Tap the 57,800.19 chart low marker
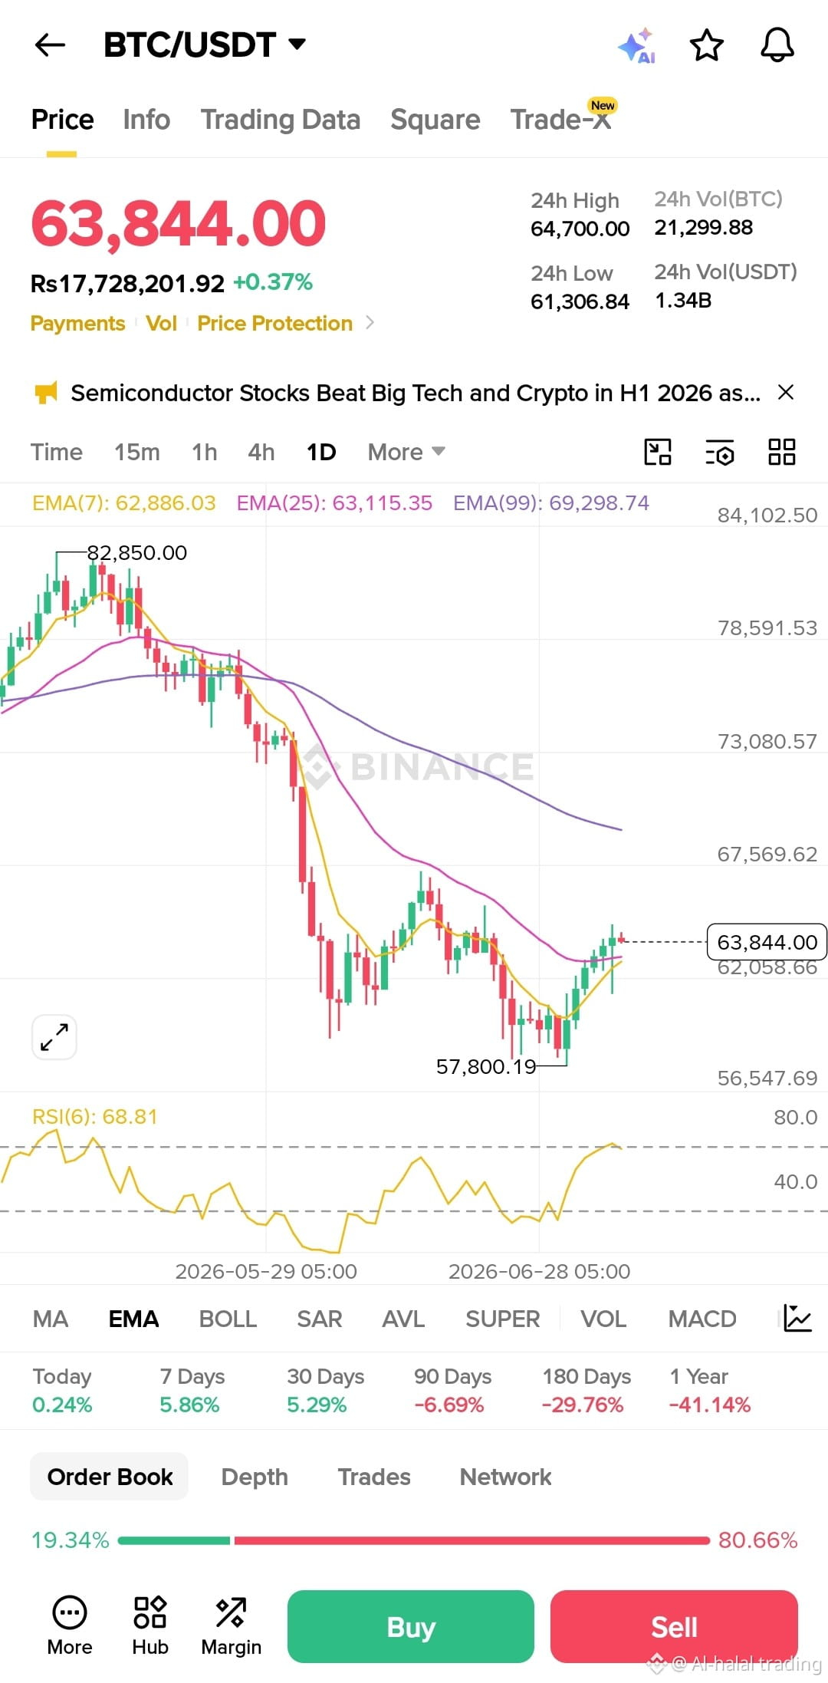Viewport: 828px width, 1683px height. pyautogui.click(x=486, y=1066)
